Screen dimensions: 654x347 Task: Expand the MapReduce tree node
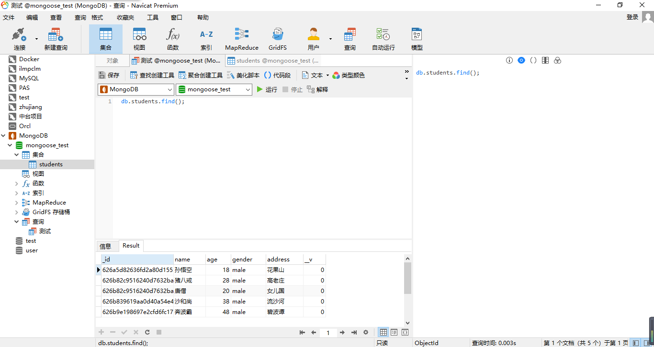coord(17,203)
